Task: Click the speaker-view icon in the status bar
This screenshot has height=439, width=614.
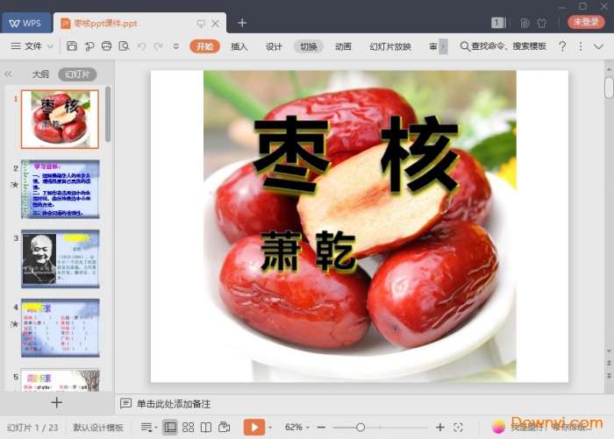Action: (x=225, y=427)
